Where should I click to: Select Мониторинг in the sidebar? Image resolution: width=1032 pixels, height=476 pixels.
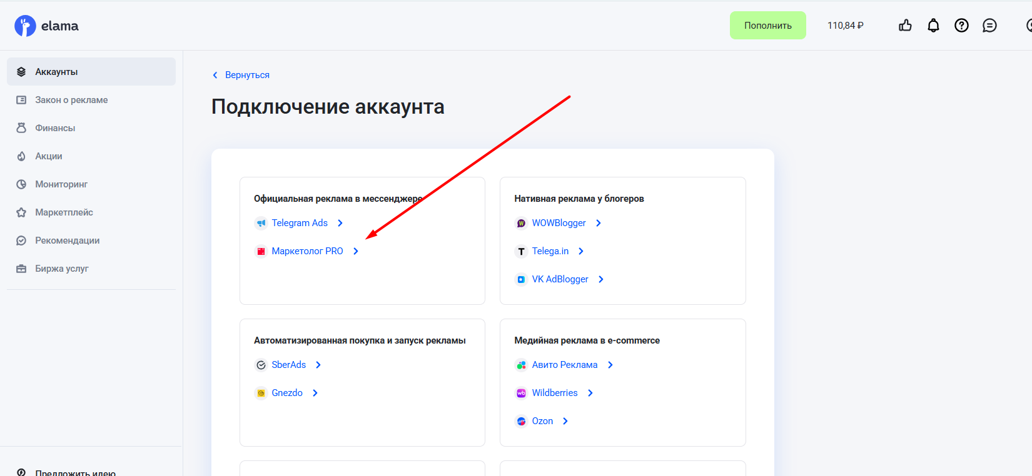pos(91,184)
